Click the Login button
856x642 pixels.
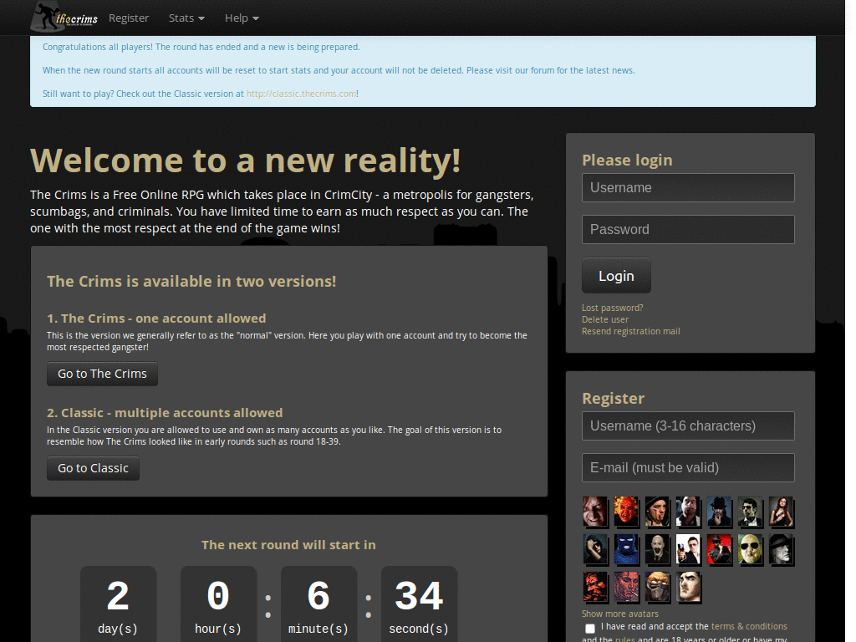pyautogui.click(x=616, y=276)
